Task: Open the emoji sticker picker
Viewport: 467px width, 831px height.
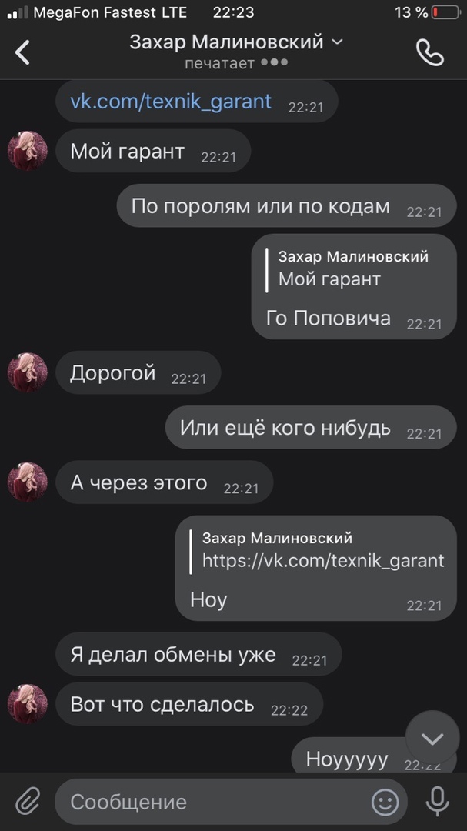Action: 385,801
